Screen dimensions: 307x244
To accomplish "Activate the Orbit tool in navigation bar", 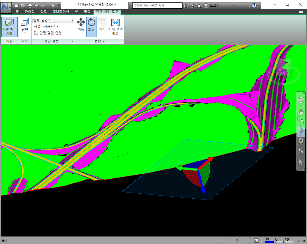I will [x=301, y=130].
